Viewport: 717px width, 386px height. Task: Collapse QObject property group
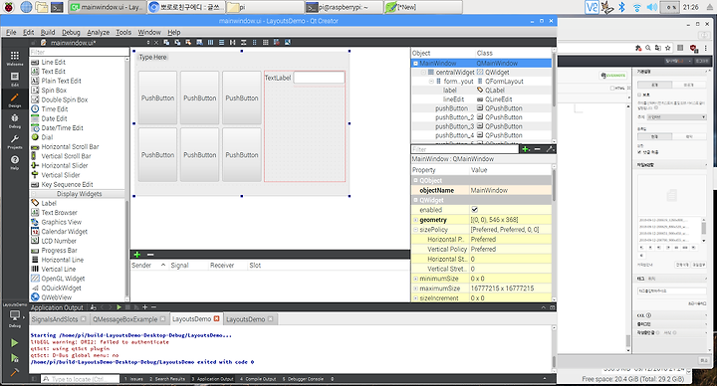[415, 180]
